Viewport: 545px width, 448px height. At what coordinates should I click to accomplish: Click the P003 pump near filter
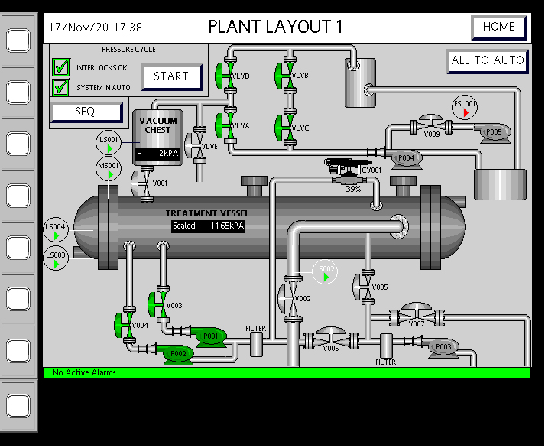(443, 347)
